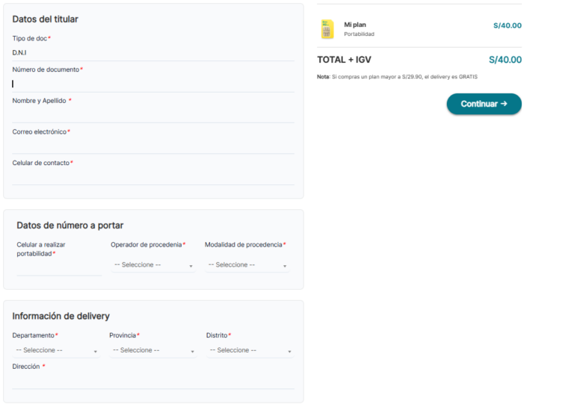574x404 pixels.
Task: Open the Tipo de doc D.N.I selector
Action: point(152,53)
